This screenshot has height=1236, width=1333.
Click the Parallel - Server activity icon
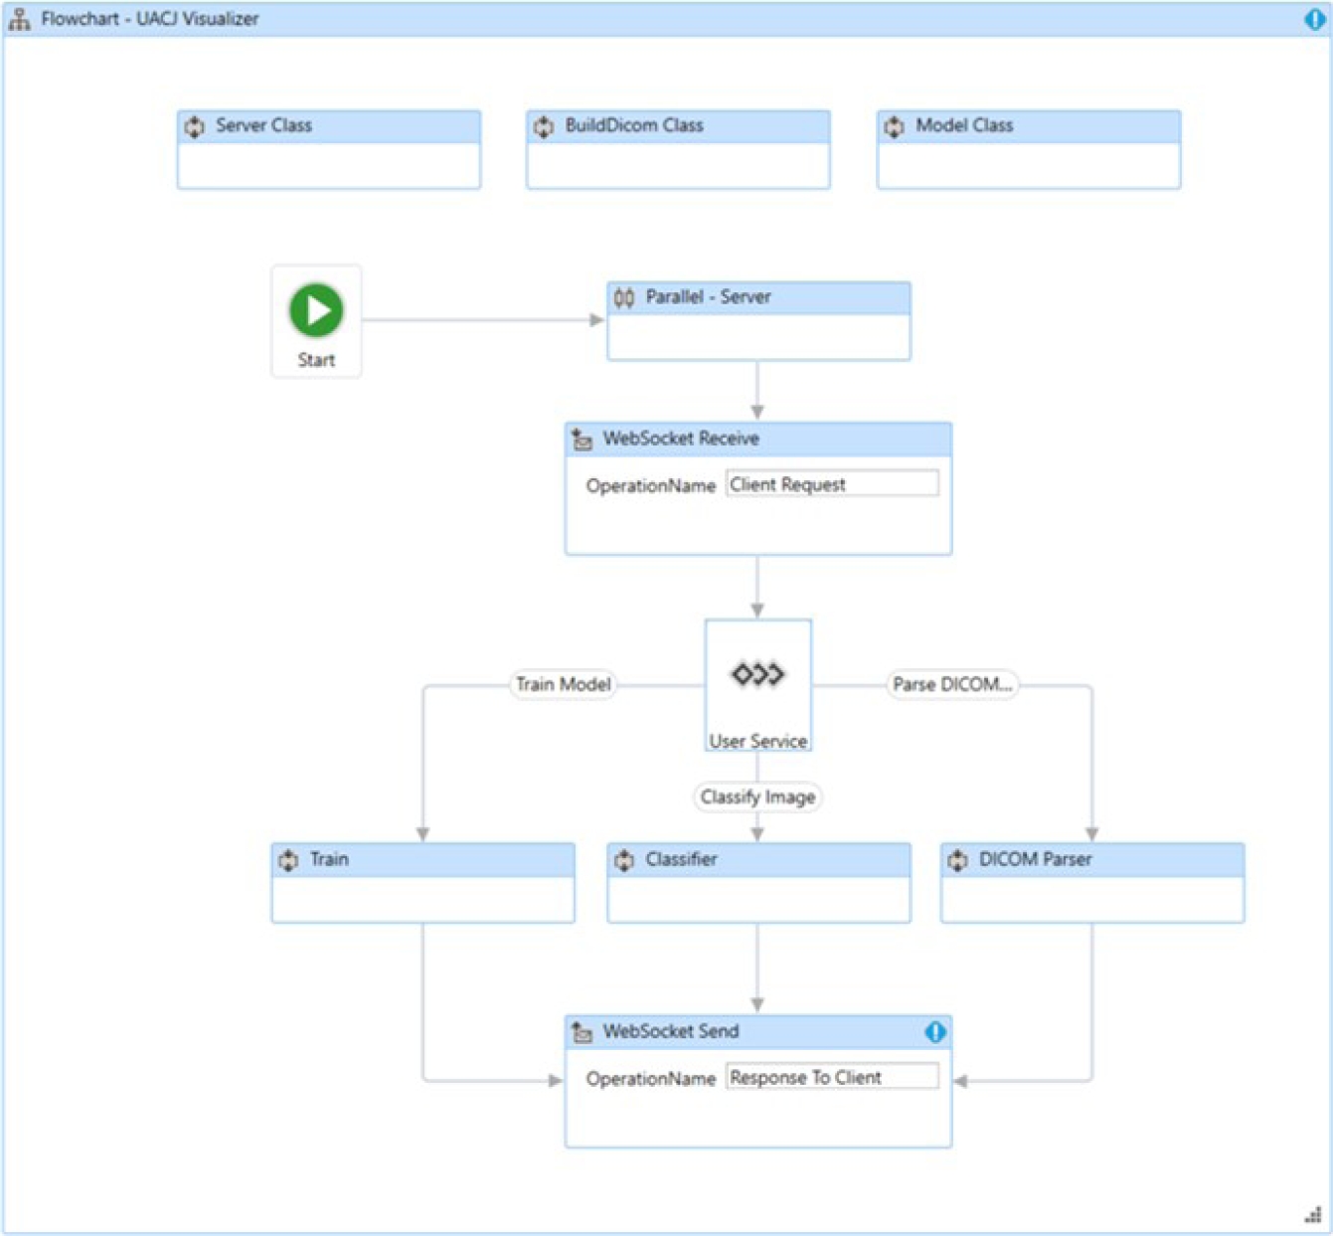tap(624, 297)
